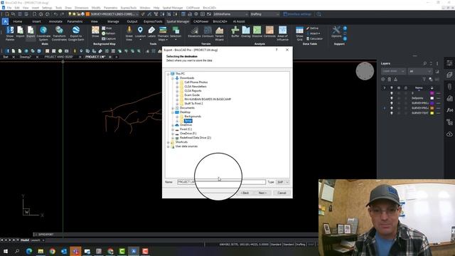The image size is (455, 256).
Task: Click Show Palette in Spatial Manager ribbon
Action: (10, 33)
